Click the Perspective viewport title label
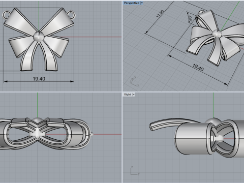This screenshot has width=244, height=183. 132,3
